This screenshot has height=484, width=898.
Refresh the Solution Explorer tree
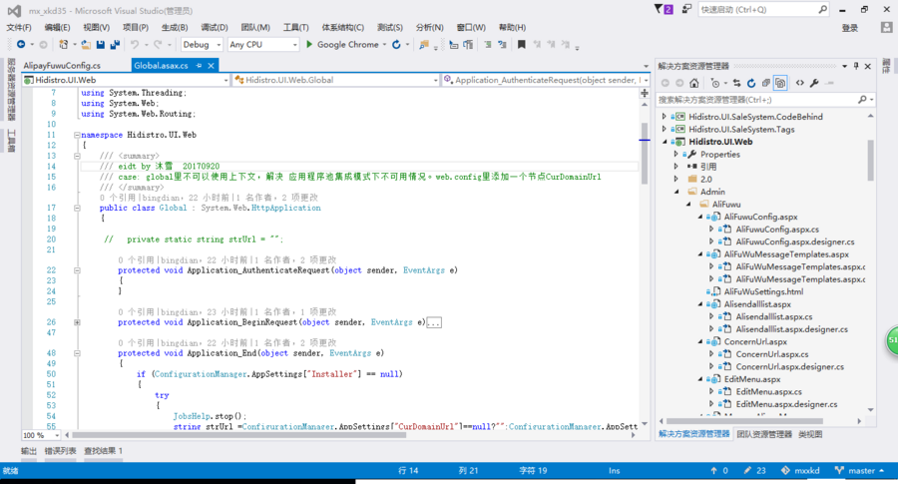click(751, 83)
